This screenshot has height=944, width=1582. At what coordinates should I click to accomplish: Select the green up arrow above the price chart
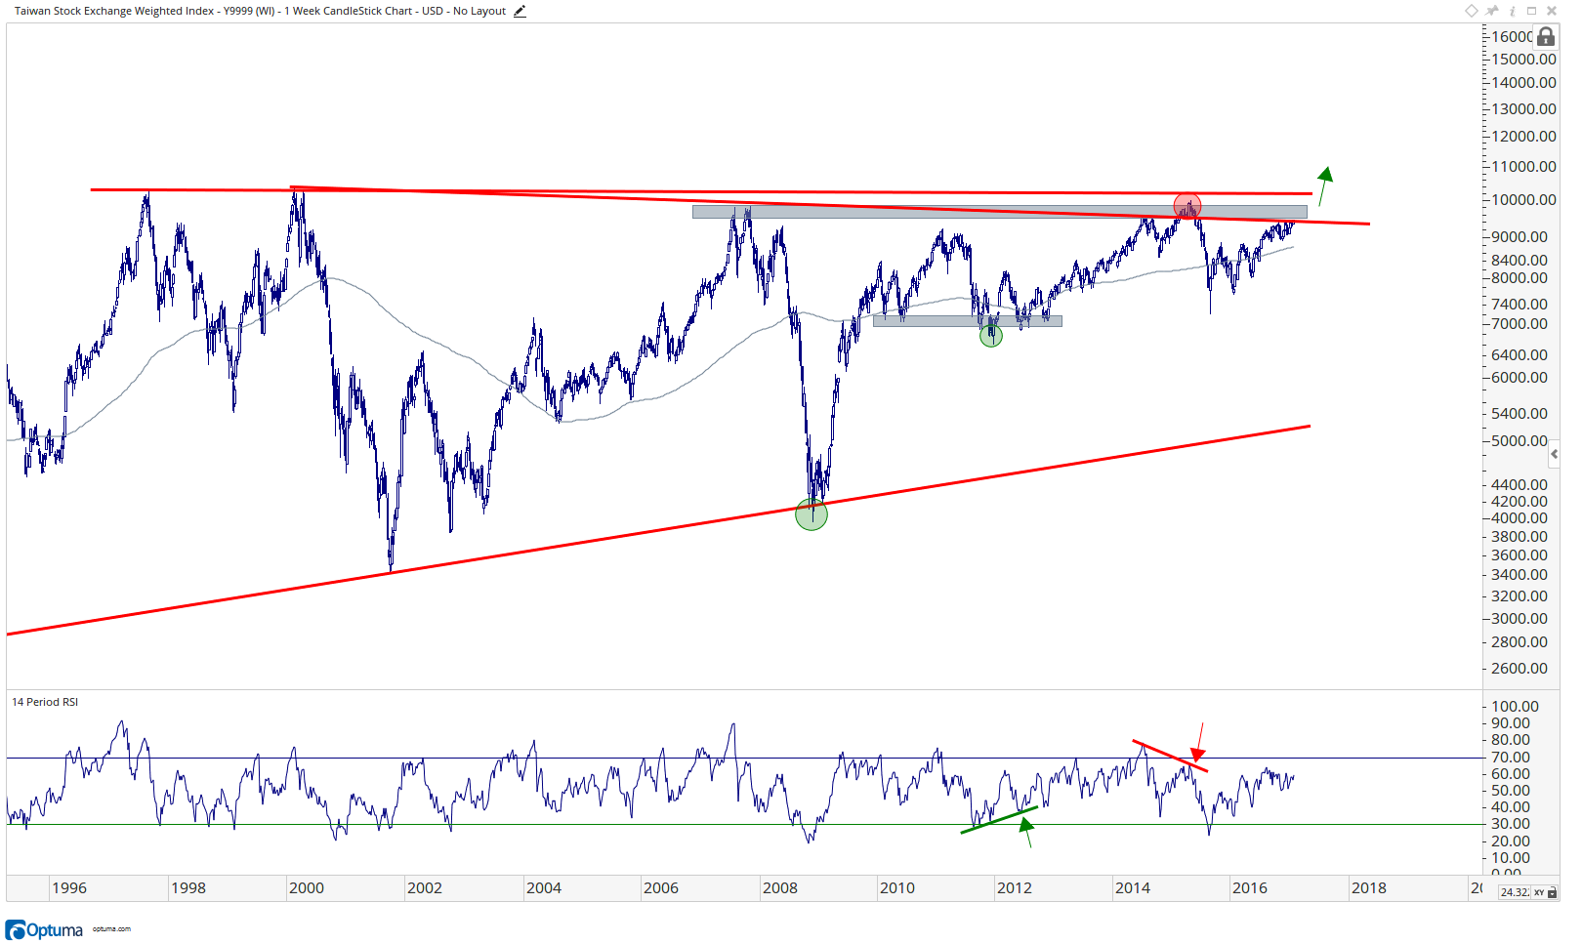point(1324,185)
